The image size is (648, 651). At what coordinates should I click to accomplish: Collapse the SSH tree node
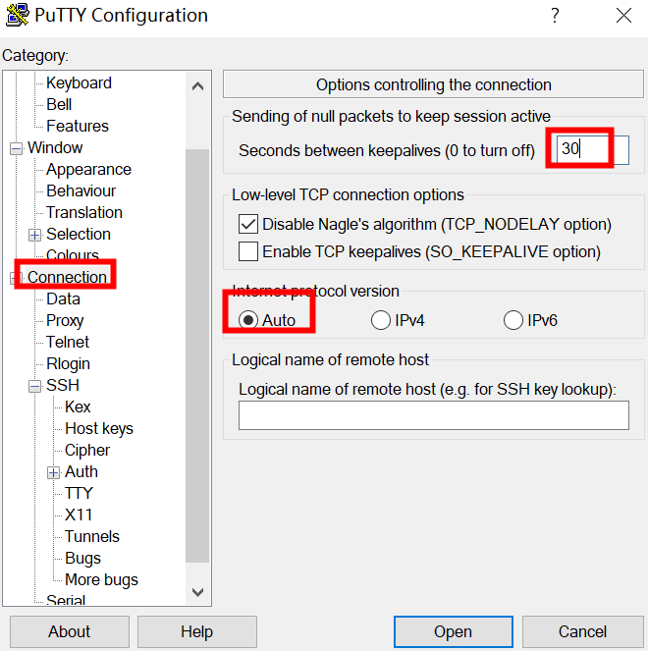35,386
